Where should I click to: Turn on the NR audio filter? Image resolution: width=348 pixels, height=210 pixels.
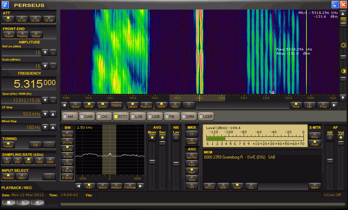coord(330,137)
